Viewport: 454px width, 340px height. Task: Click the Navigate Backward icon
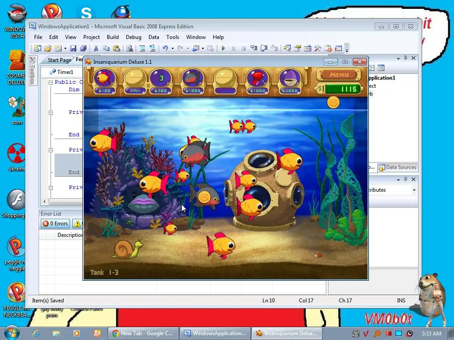tap(196, 48)
